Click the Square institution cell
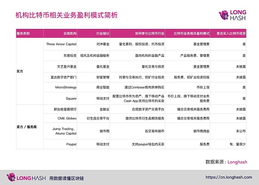The width and height of the screenshot is (259, 185). (72, 98)
